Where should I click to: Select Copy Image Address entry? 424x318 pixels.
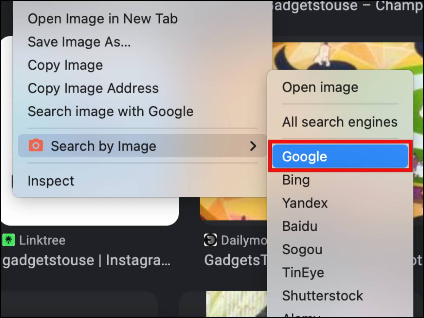pyautogui.click(x=93, y=88)
